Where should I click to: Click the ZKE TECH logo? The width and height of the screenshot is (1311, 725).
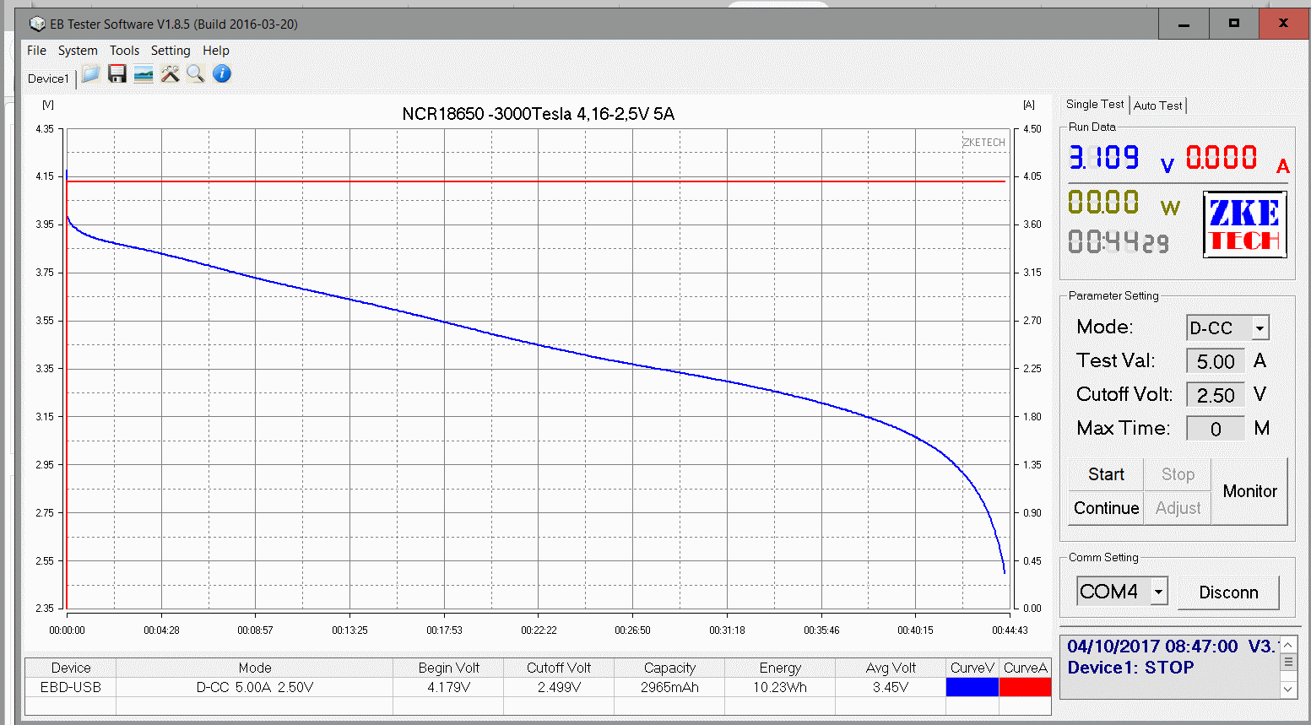click(1244, 225)
